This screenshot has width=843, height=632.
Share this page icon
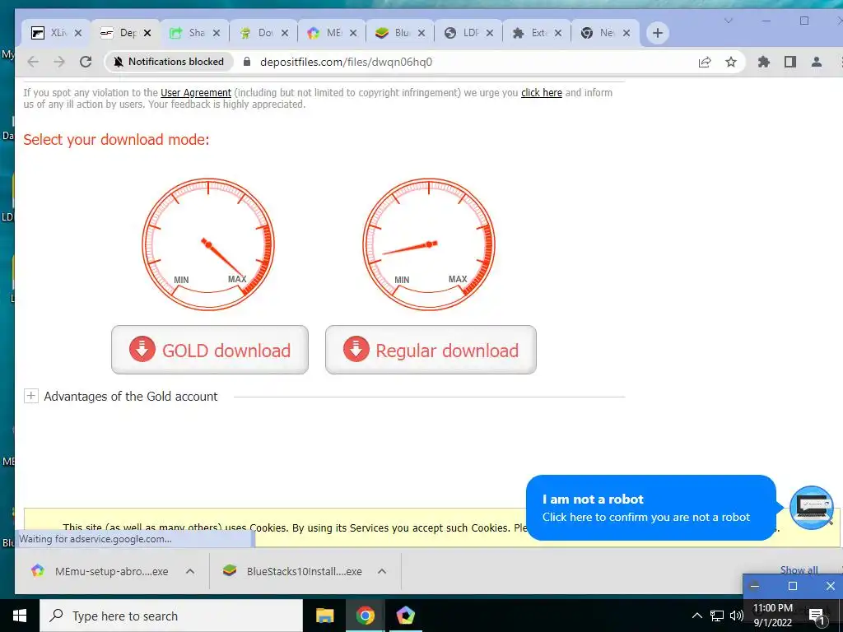705,62
